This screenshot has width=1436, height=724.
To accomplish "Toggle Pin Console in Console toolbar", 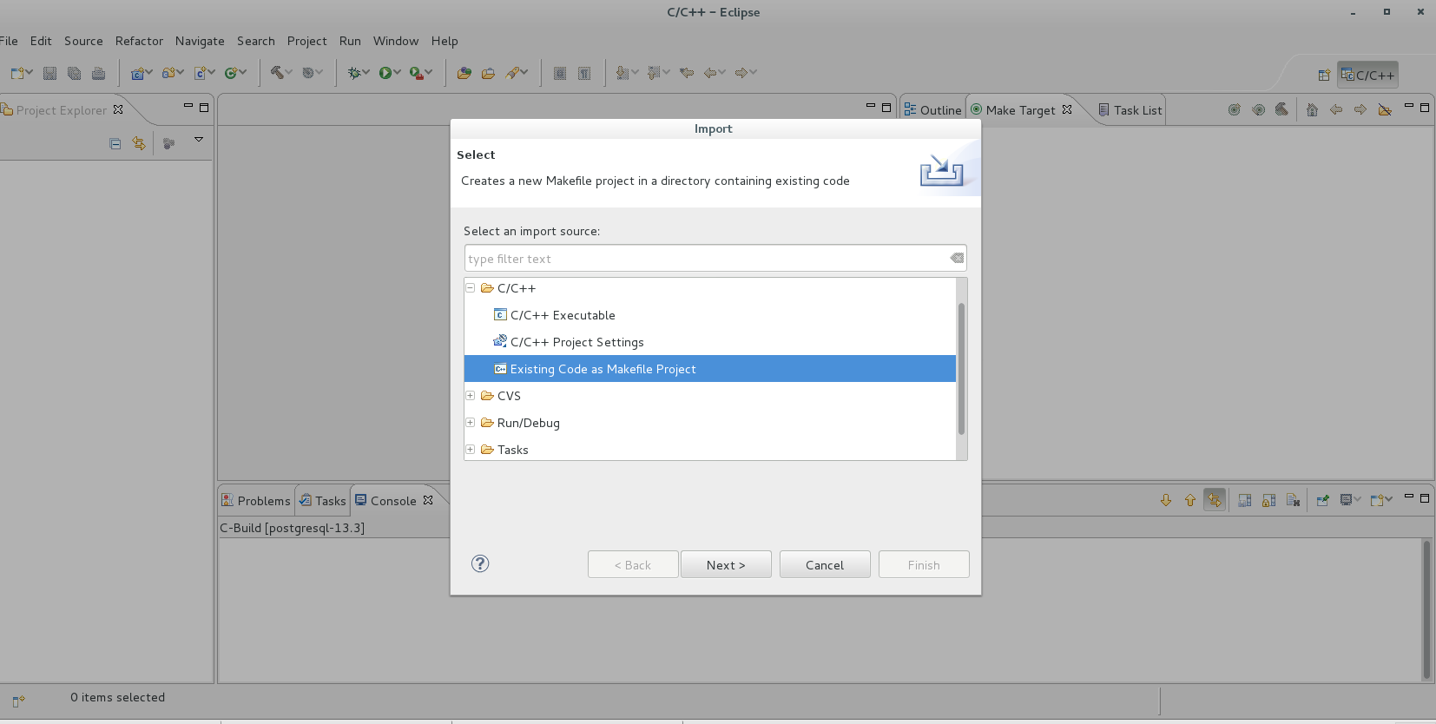I will click(1322, 500).
